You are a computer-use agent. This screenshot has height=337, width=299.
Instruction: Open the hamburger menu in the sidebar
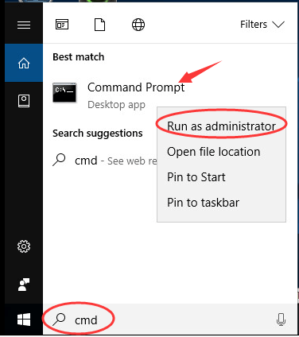click(24, 25)
